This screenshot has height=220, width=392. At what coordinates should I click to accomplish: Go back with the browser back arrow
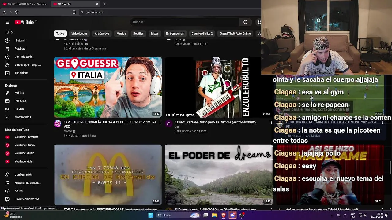(x=4, y=12)
